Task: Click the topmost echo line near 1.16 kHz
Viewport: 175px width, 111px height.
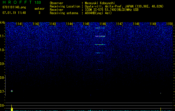Action: pyautogui.click(x=100, y=28)
